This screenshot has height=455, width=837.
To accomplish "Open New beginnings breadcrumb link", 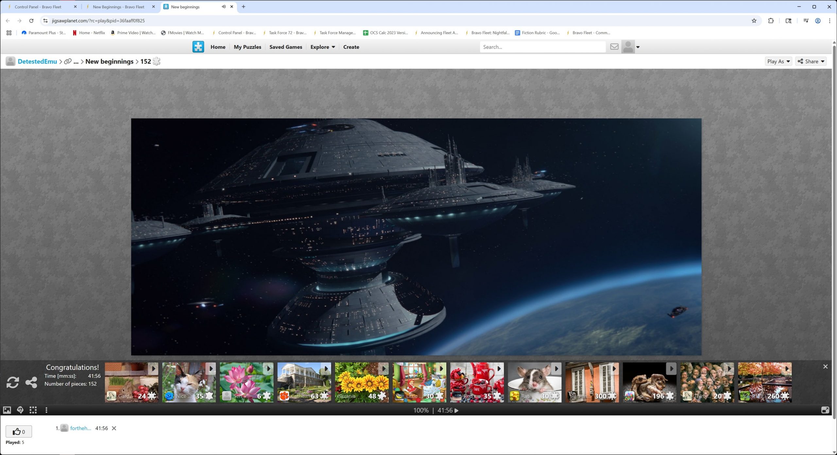I will tap(109, 61).
